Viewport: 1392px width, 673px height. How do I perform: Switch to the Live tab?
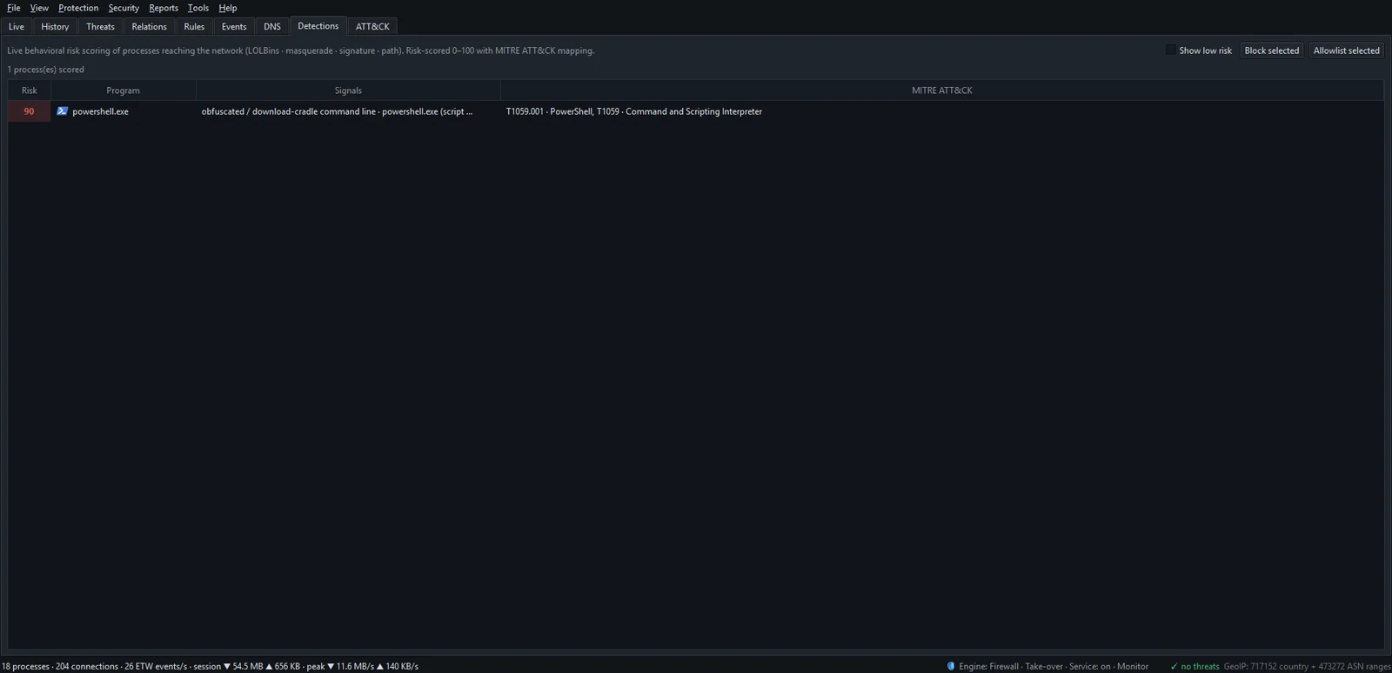click(17, 27)
